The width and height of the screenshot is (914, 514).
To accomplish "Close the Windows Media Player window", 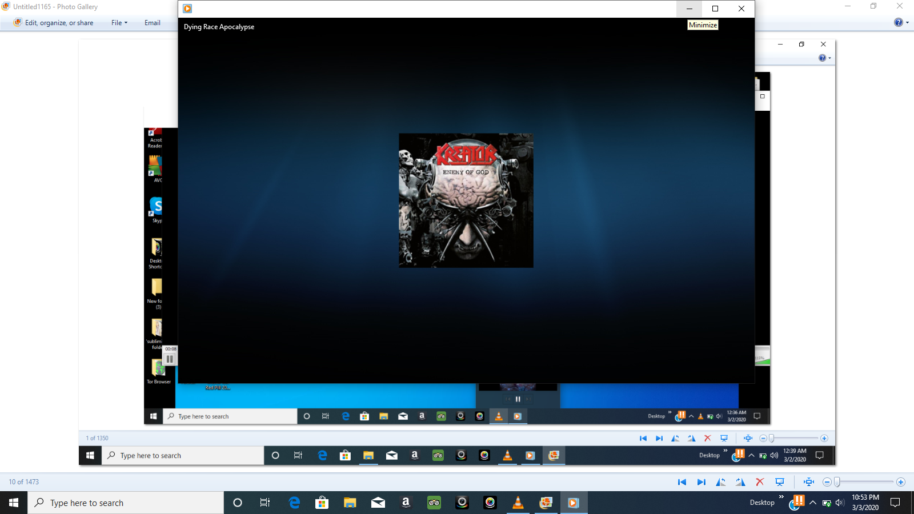I will coord(741,9).
